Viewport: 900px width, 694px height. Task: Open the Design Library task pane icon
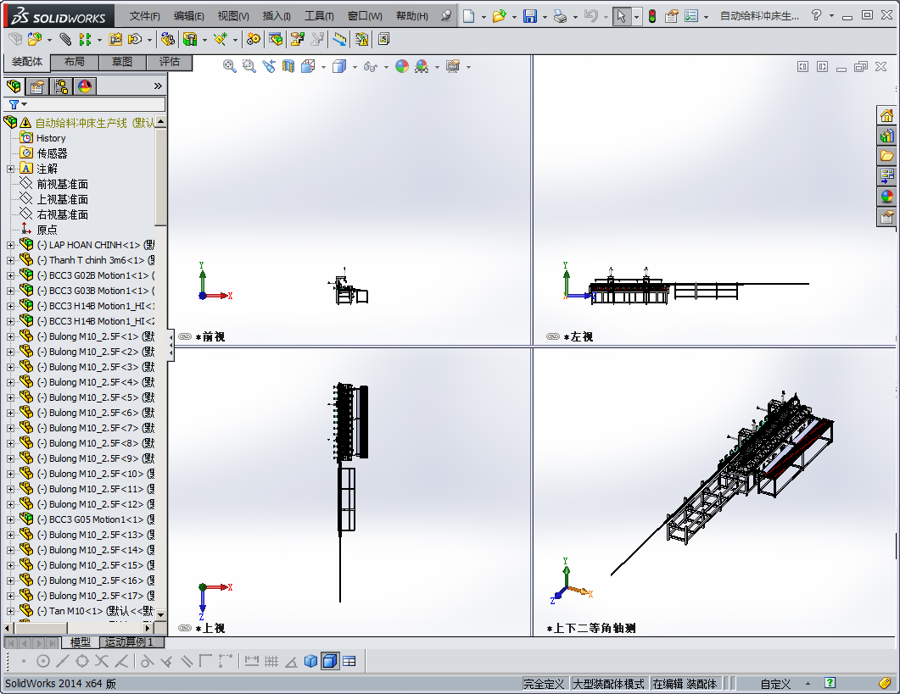(886, 136)
